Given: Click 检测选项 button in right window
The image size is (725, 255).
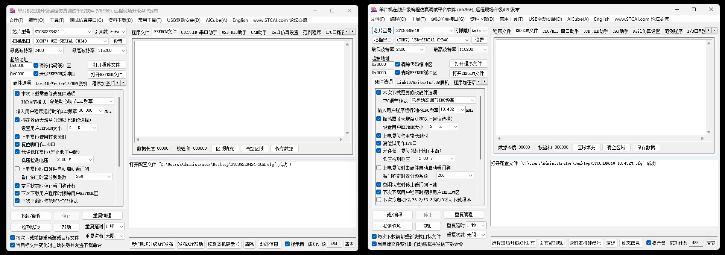Looking at the screenshot, I should [392, 226].
